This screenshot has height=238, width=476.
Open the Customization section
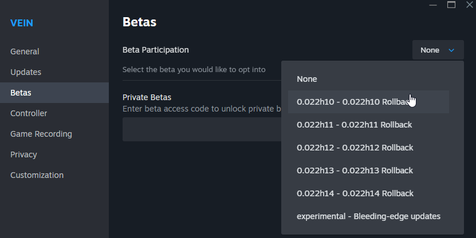coord(37,175)
